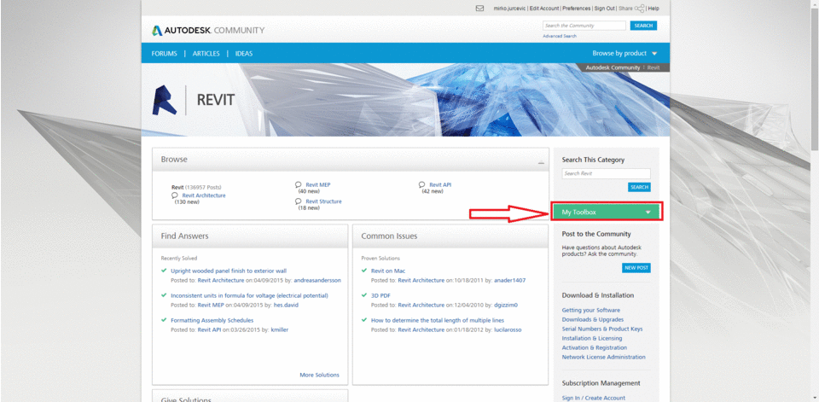819x402 pixels.
Task: Open How to determine total length of multiple lines
Action: [x=437, y=320]
